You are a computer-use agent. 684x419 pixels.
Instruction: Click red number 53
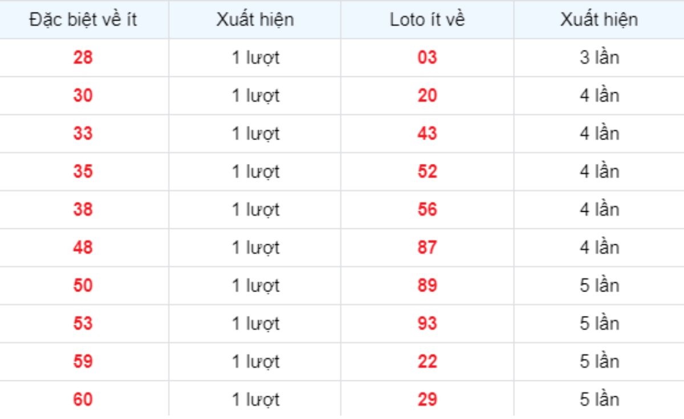83,323
